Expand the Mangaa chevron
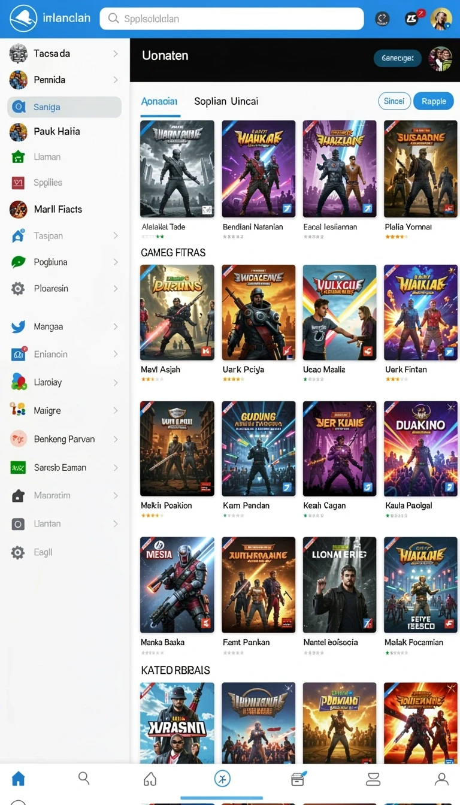Image resolution: width=460 pixels, height=805 pixels. 115,327
